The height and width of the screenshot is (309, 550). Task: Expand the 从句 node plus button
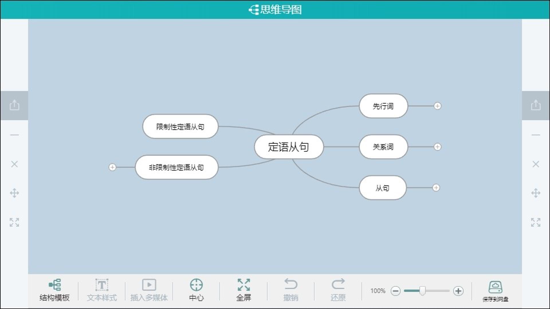pyautogui.click(x=436, y=188)
